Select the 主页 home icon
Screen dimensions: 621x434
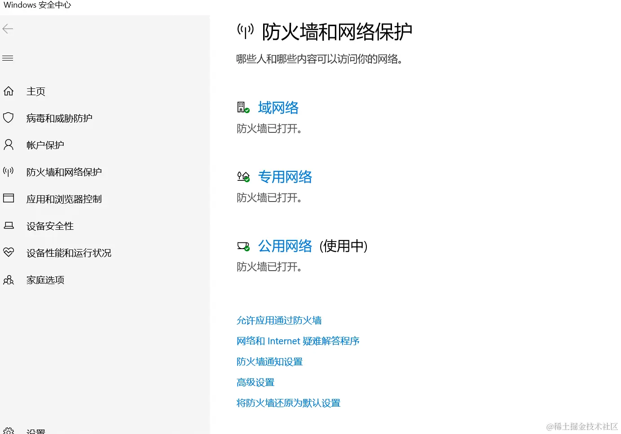click(9, 91)
